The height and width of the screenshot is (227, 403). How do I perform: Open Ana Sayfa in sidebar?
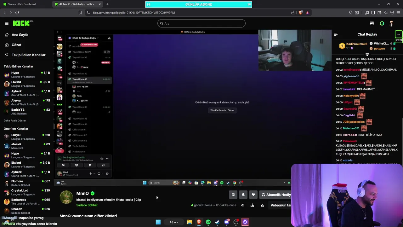click(x=20, y=35)
